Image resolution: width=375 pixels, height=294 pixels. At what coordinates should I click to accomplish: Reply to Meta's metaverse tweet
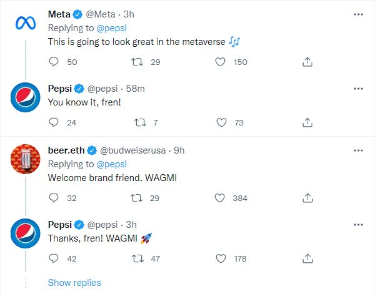(54, 62)
